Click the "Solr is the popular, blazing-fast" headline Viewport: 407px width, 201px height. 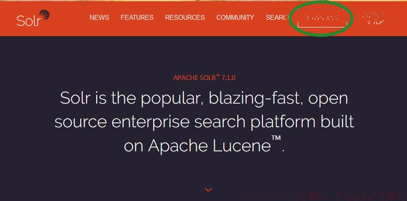tap(204, 122)
